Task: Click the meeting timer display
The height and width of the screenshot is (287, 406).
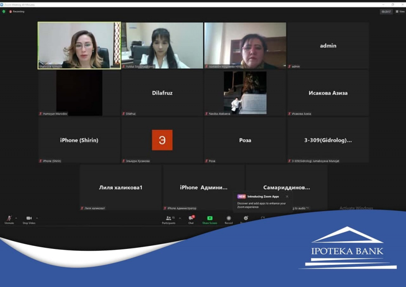Action: 386,12
